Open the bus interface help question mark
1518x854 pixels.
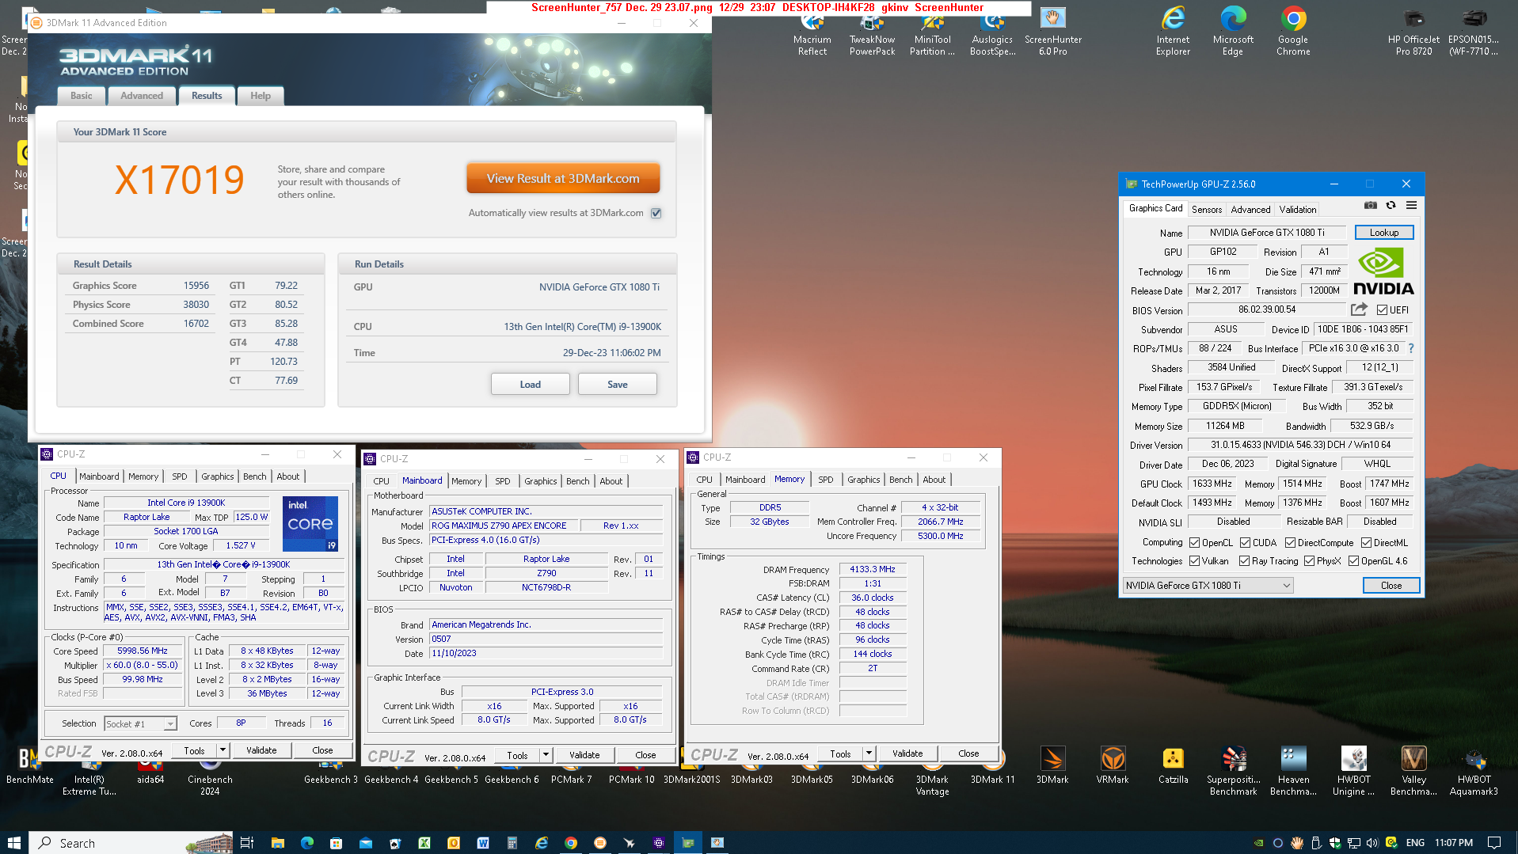click(1411, 348)
